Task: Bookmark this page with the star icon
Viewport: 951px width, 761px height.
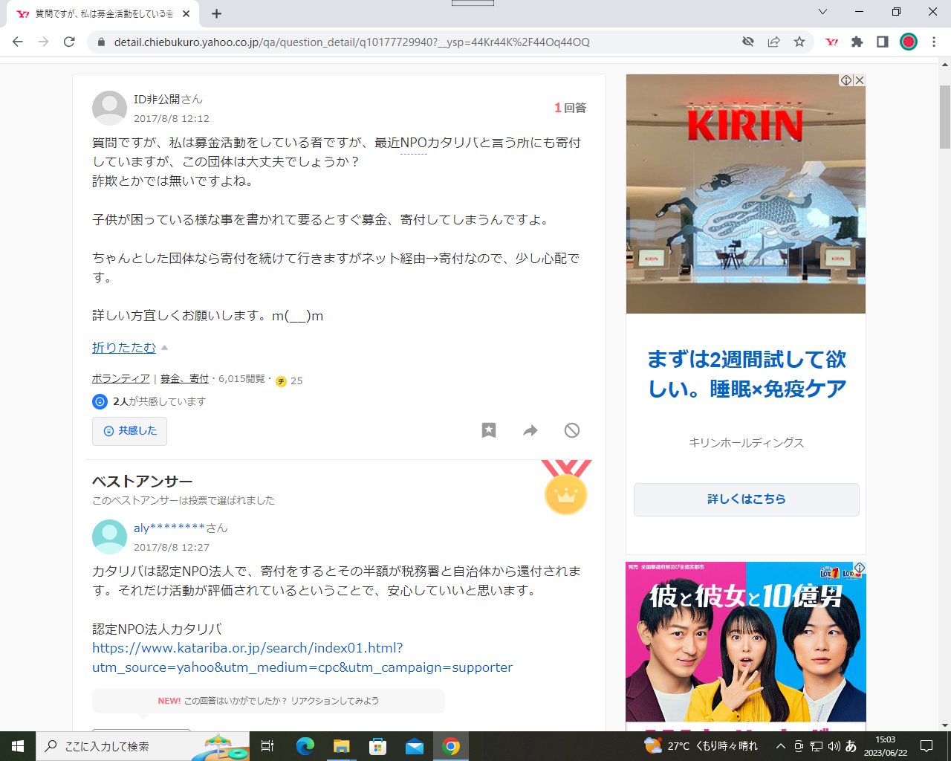Action: point(800,42)
